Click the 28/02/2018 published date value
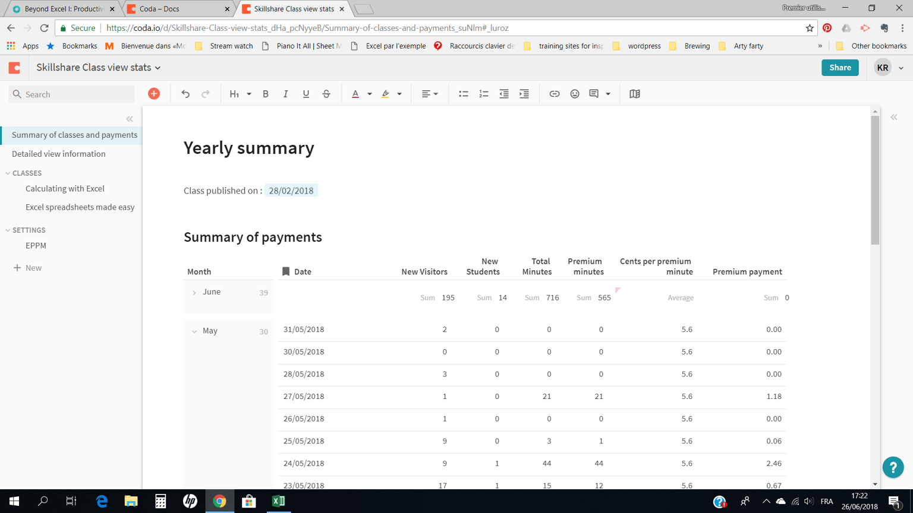Screen dimensions: 913x513 point(291,191)
